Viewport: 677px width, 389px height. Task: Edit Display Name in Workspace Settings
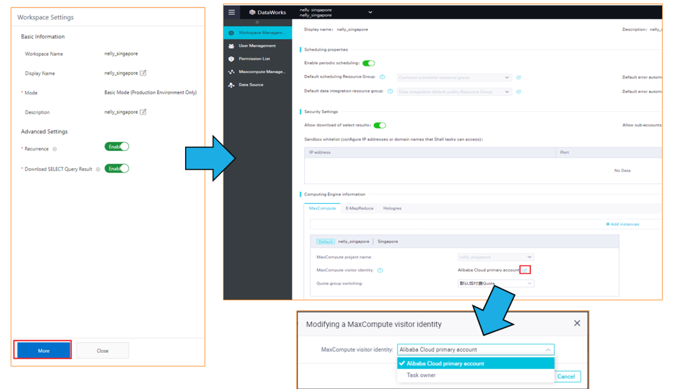click(143, 73)
